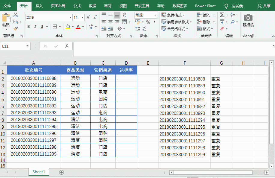Toggle bold formatting
This screenshot has height=178, width=275.
[x=29, y=27]
